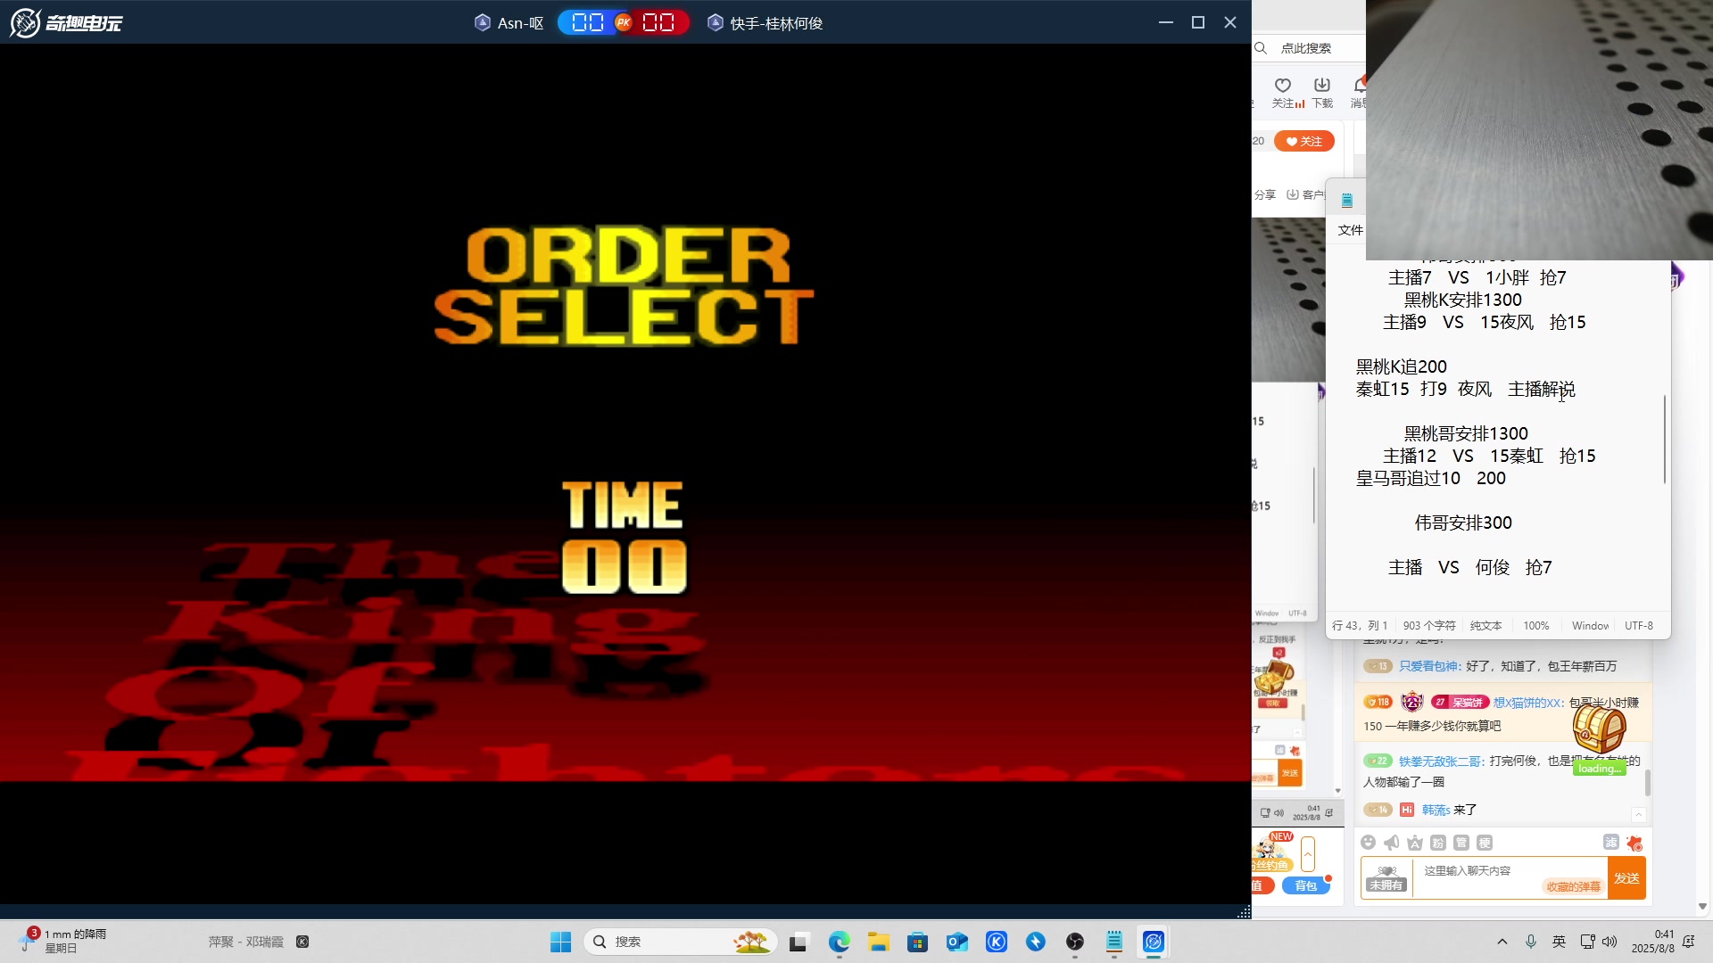Viewport: 1713px width, 963px height.
Task: Click chat username 铁拳无敌张二哥
Action: pyautogui.click(x=1440, y=761)
